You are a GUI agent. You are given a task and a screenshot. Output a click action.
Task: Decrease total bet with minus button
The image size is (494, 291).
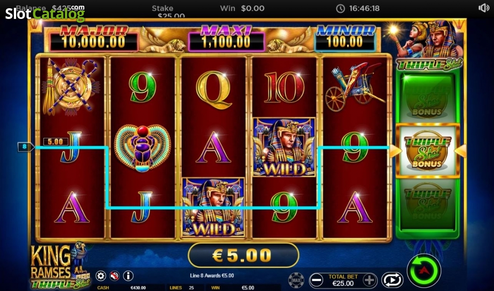coord(316,280)
